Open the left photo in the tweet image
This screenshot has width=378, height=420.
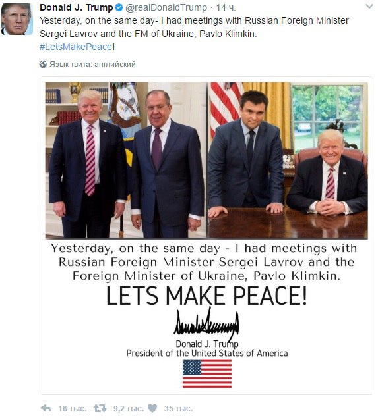pyautogui.click(x=126, y=160)
